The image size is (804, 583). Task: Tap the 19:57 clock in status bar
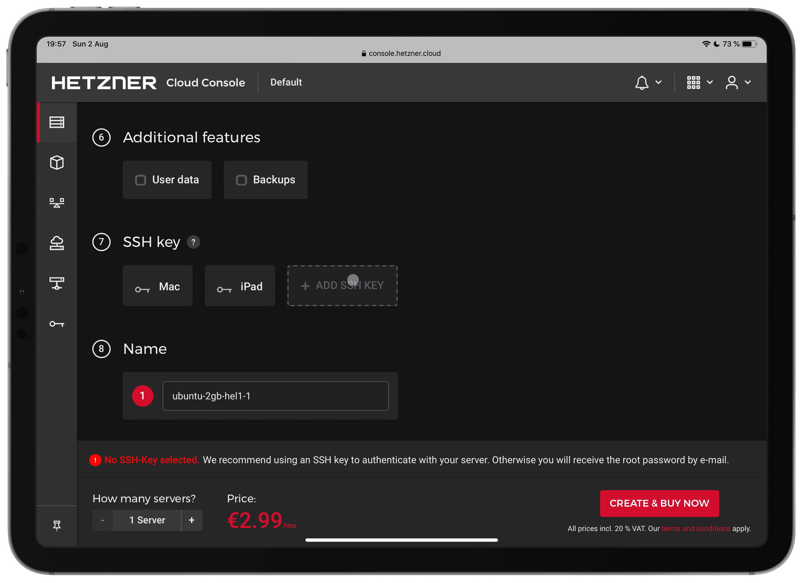tap(56, 44)
